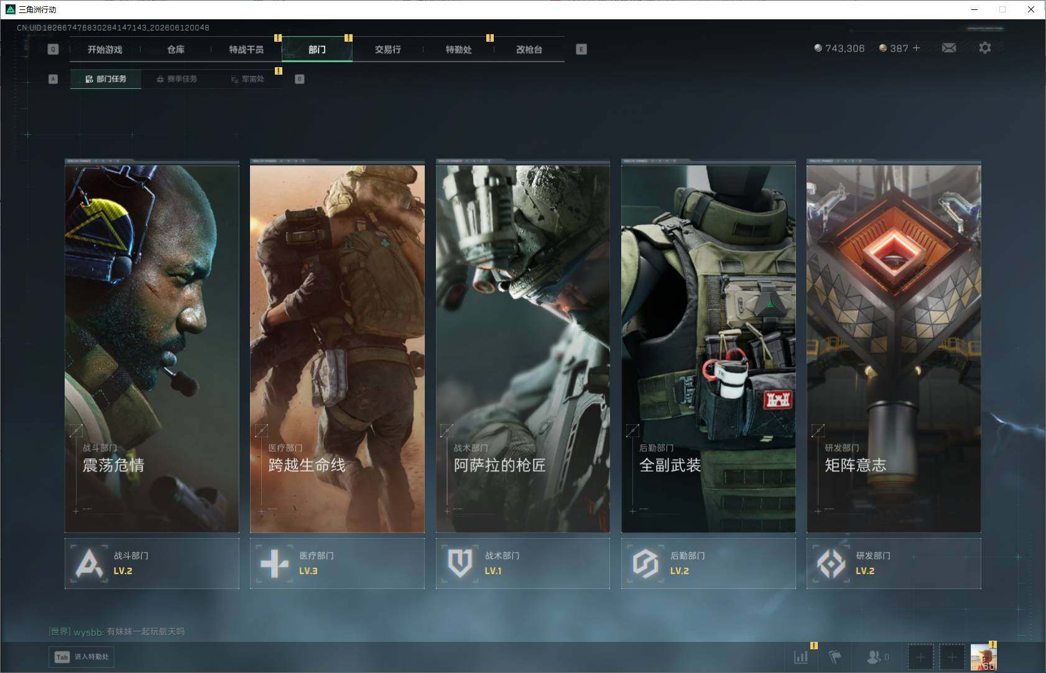
Task: Click the Tab 进入特勤处 button
Action: tap(82, 657)
